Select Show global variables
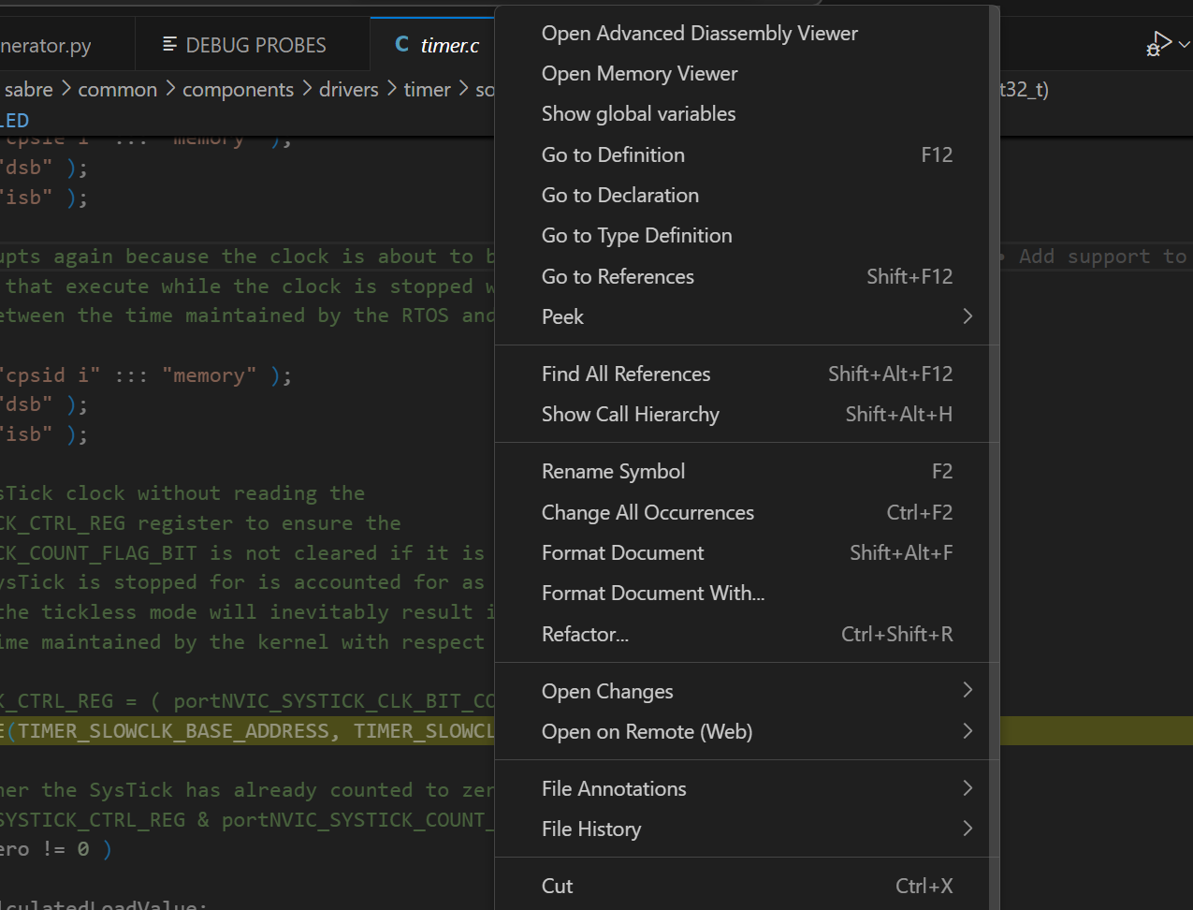The width and height of the screenshot is (1193, 910). (x=638, y=113)
